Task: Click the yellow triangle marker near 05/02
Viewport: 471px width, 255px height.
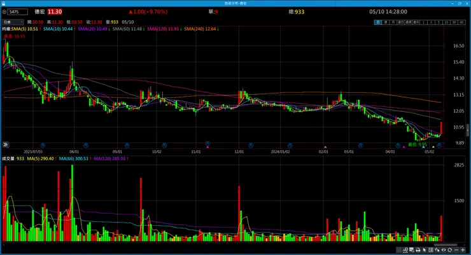Action: point(433,147)
